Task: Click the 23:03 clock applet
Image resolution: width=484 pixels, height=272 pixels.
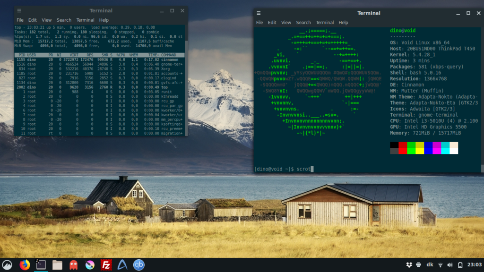Action: [x=475, y=264]
